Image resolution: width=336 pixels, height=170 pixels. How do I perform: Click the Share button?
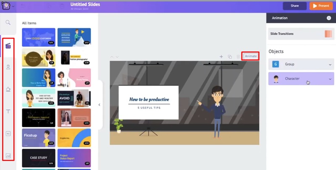(x=295, y=6)
